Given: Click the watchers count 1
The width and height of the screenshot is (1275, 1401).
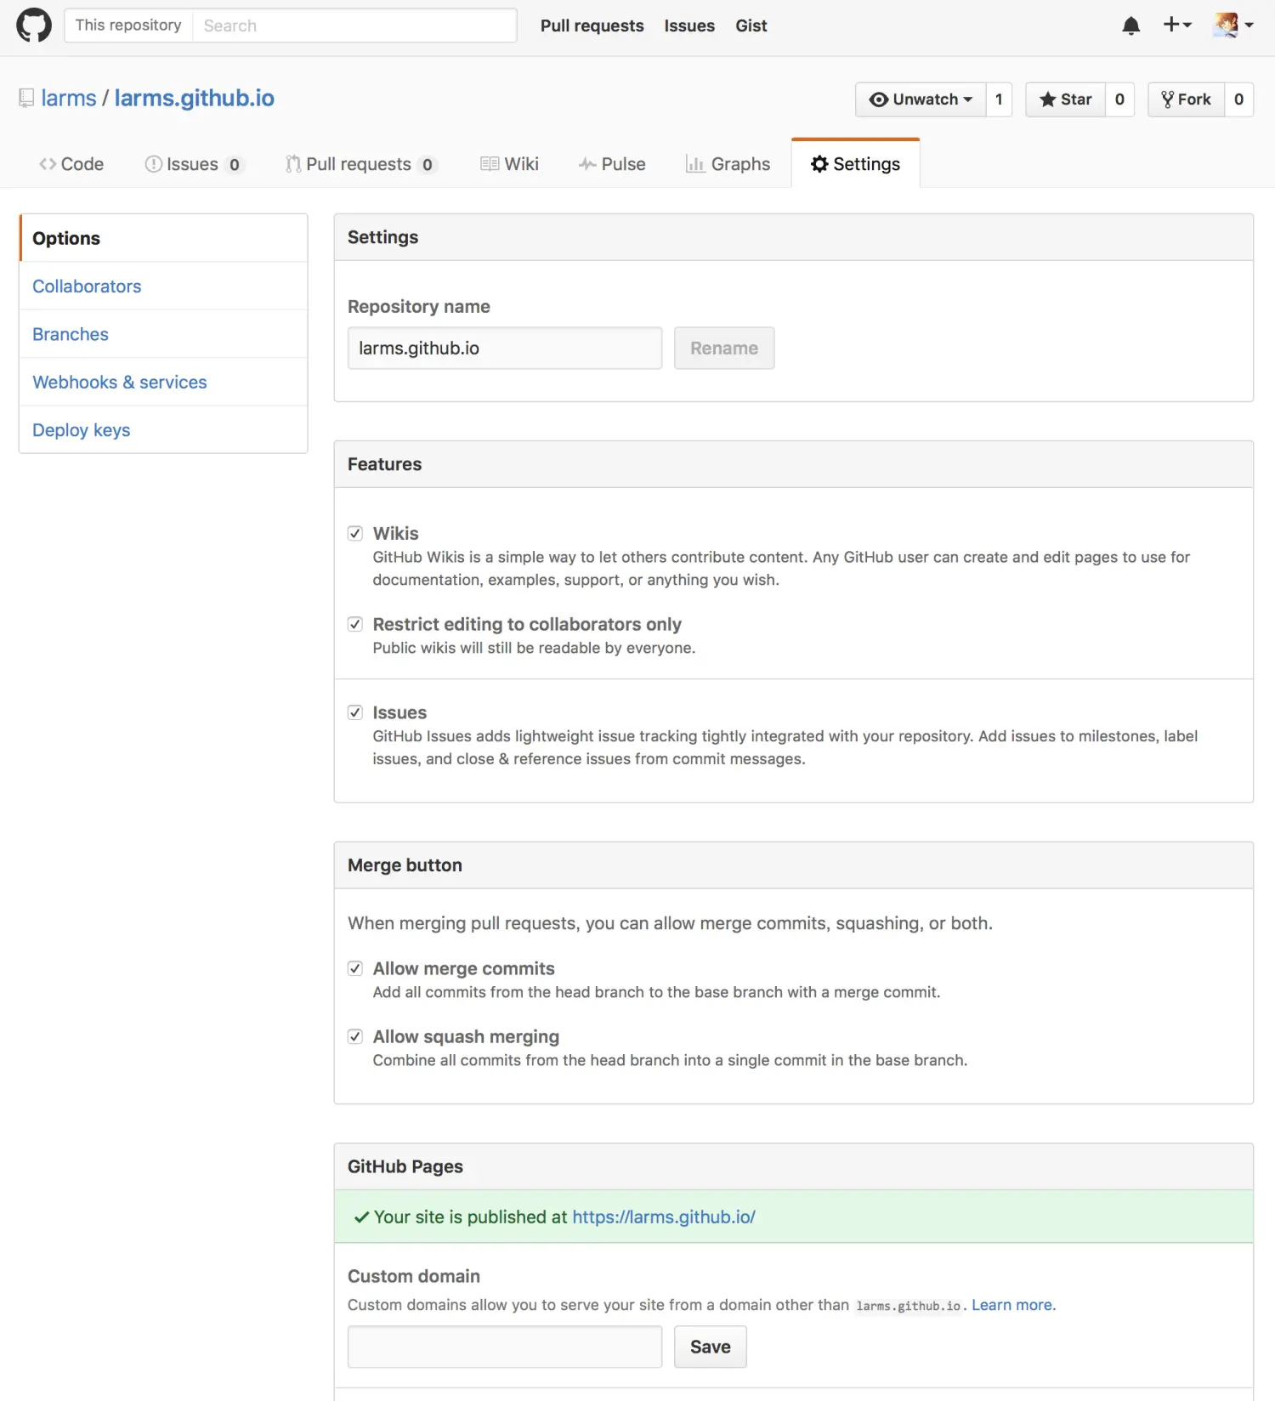Looking at the screenshot, I should pyautogui.click(x=999, y=99).
